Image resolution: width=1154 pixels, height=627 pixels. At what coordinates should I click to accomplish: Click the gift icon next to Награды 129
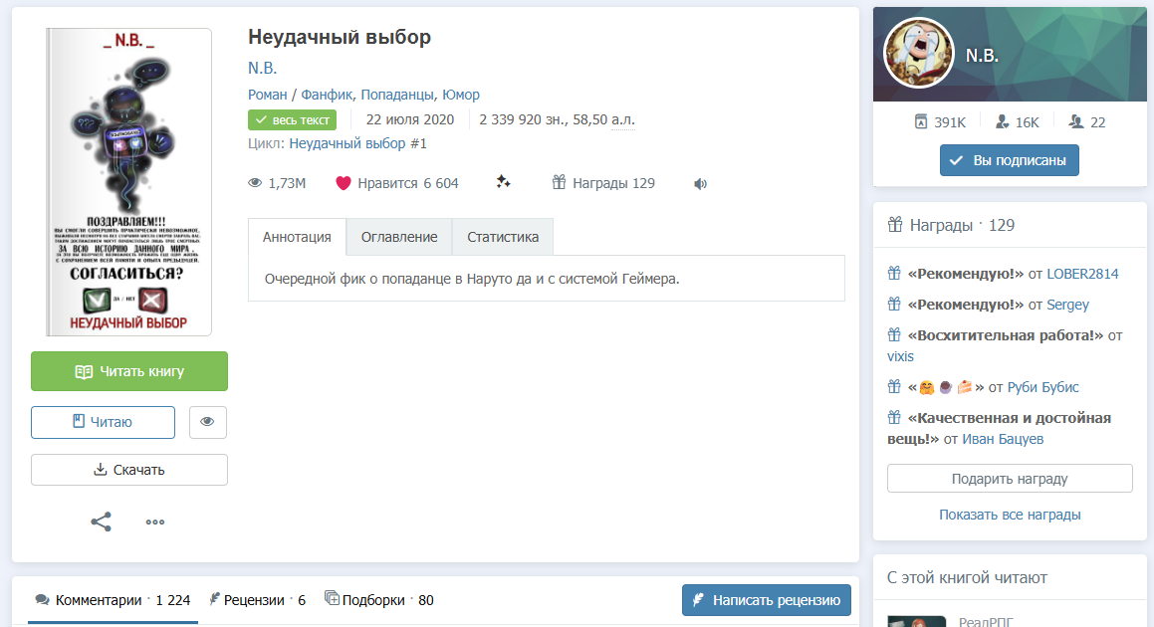point(560,182)
